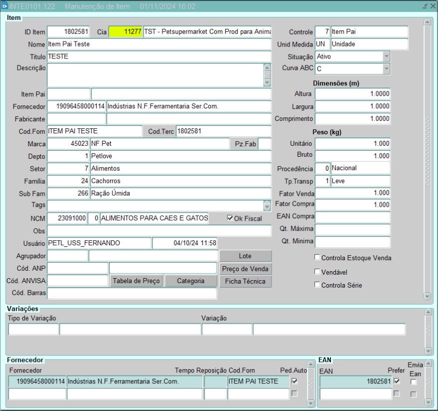Click the form window icon in title bar
The width and height of the screenshot is (438, 411).
[5, 6]
